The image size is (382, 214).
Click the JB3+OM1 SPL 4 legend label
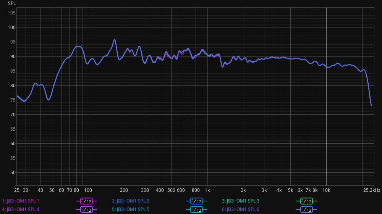(x=21, y=209)
